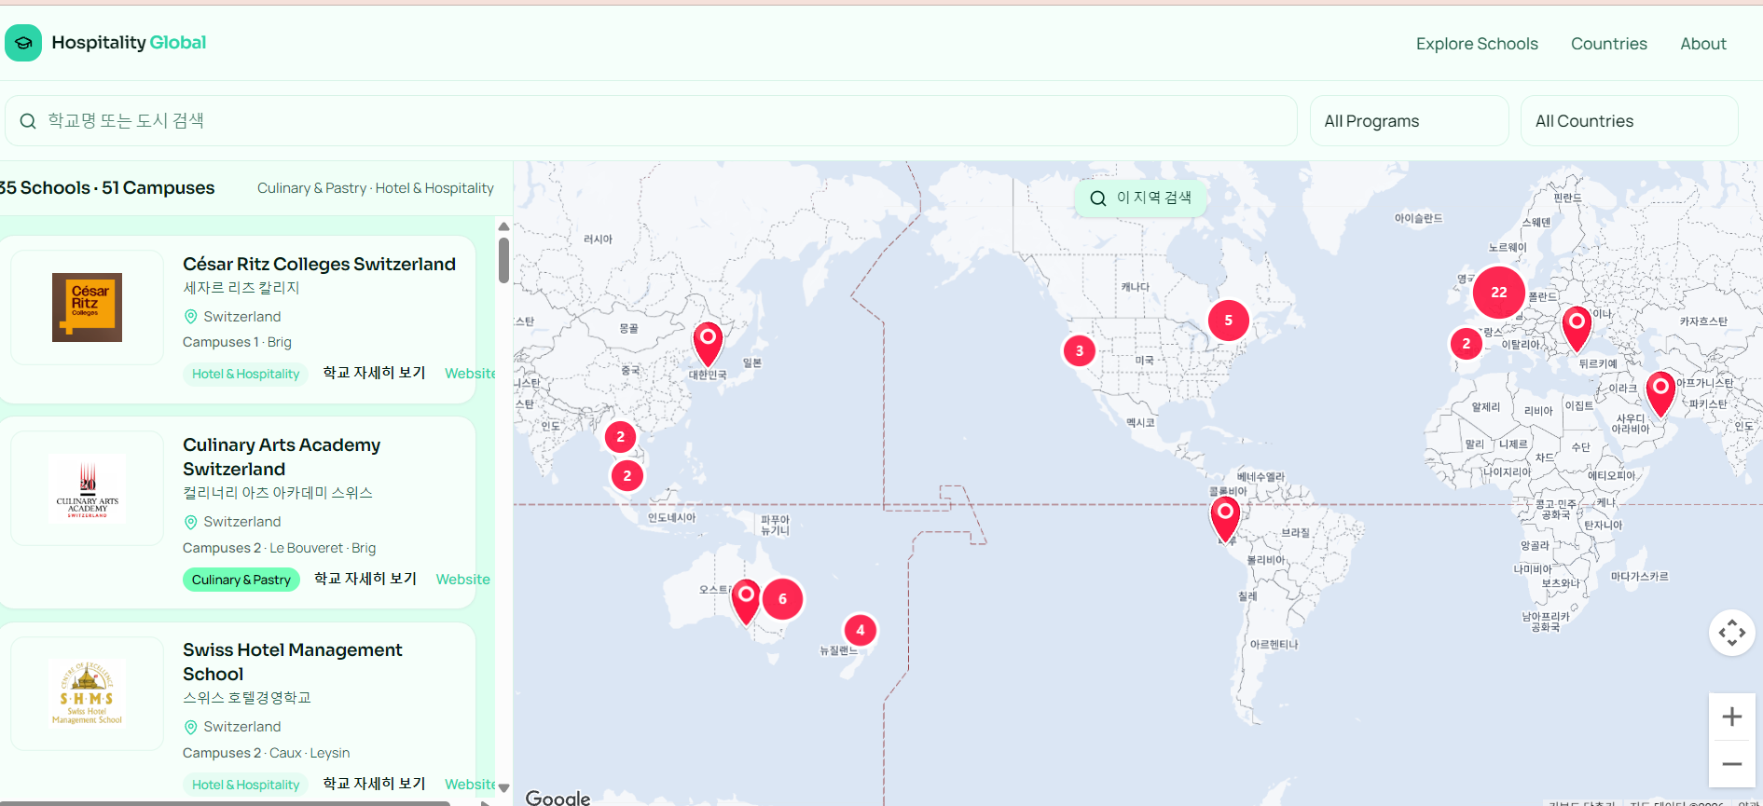Select the map pin in southern Australia

pos(746,601)
